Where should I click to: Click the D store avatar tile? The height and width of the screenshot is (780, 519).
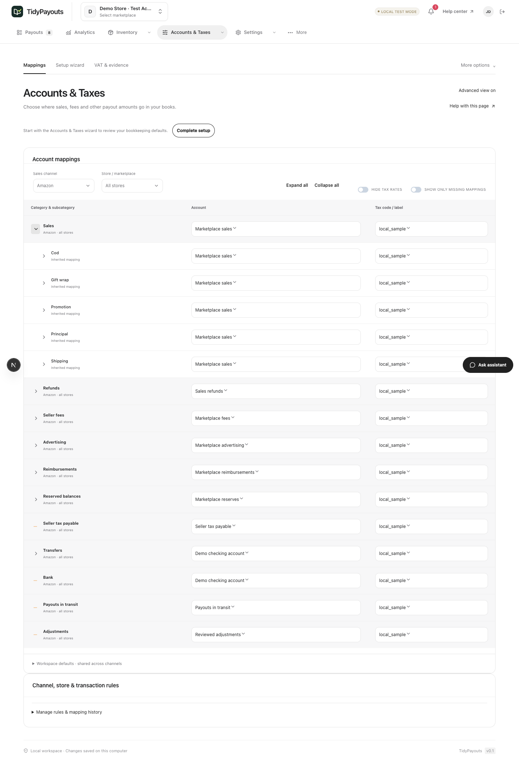90,12
